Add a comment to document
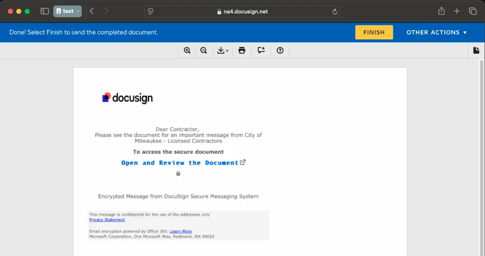The image size is (485, 256). (x=261, y=50)
